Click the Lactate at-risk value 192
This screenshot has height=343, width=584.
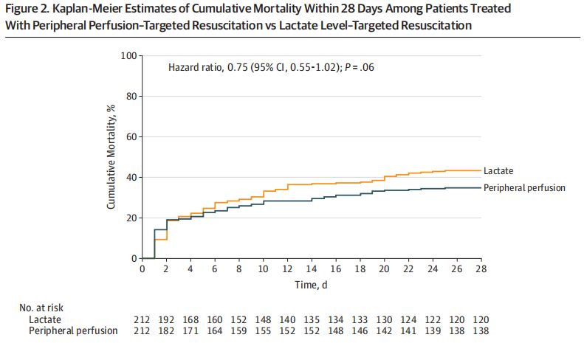[x=167, y=319]
